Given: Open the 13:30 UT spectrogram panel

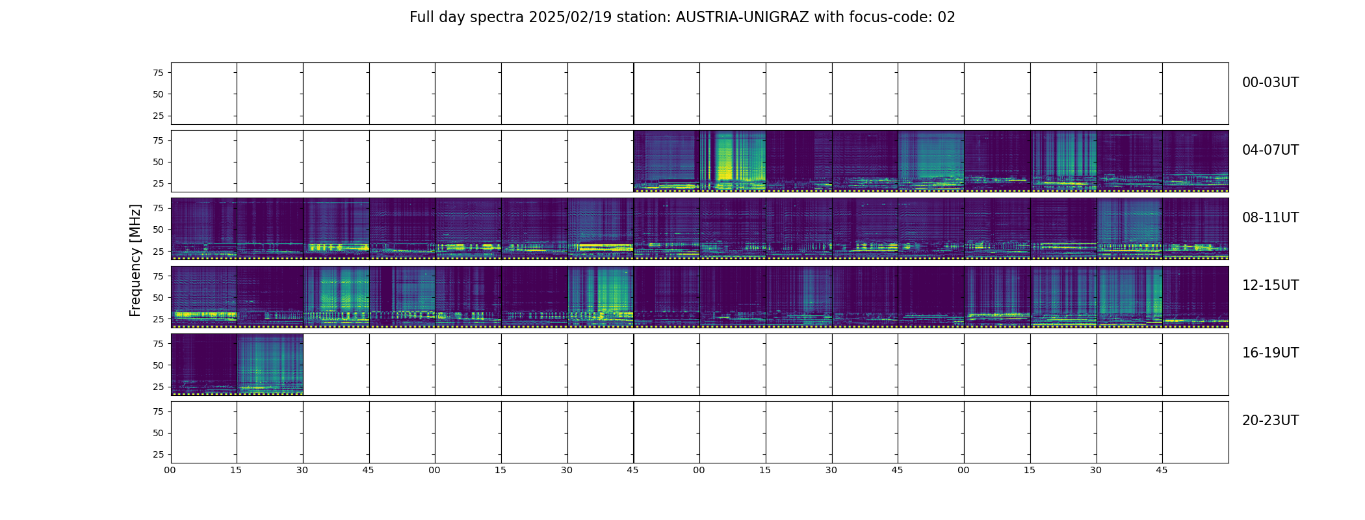Looking at the screenshot, I should tap(601, 296).
